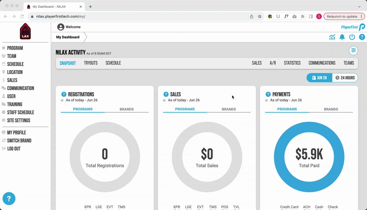Click Relaunch to update button
This screenshot has height=210, width=367.
tap(344, 16)
